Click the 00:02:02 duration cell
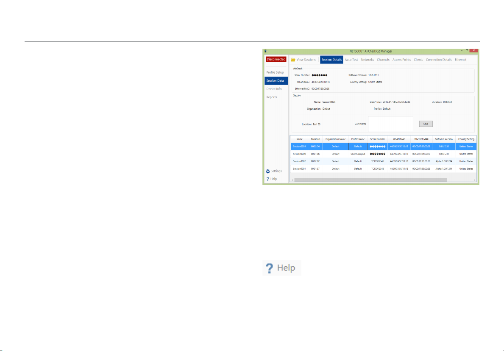 [315, 162]
